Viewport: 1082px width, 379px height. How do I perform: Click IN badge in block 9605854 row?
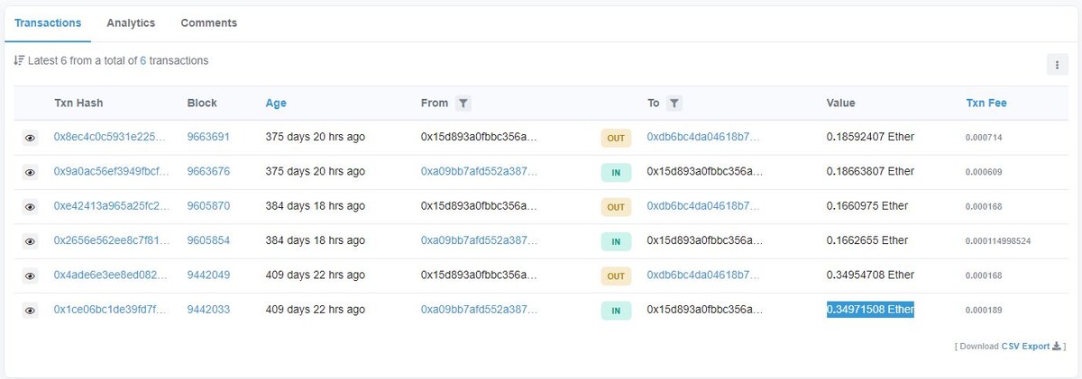coord(616,241)
